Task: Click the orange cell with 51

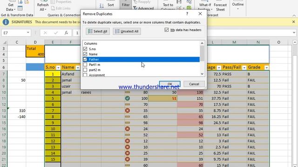Action: (163, 98)
